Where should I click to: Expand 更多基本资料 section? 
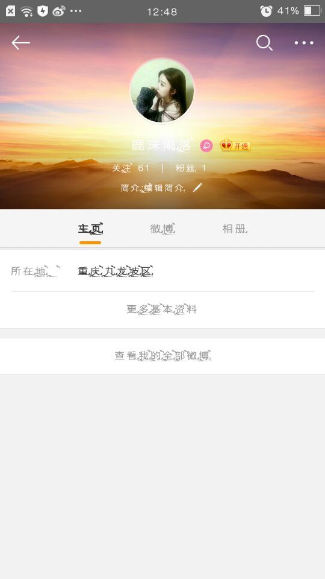162,309
